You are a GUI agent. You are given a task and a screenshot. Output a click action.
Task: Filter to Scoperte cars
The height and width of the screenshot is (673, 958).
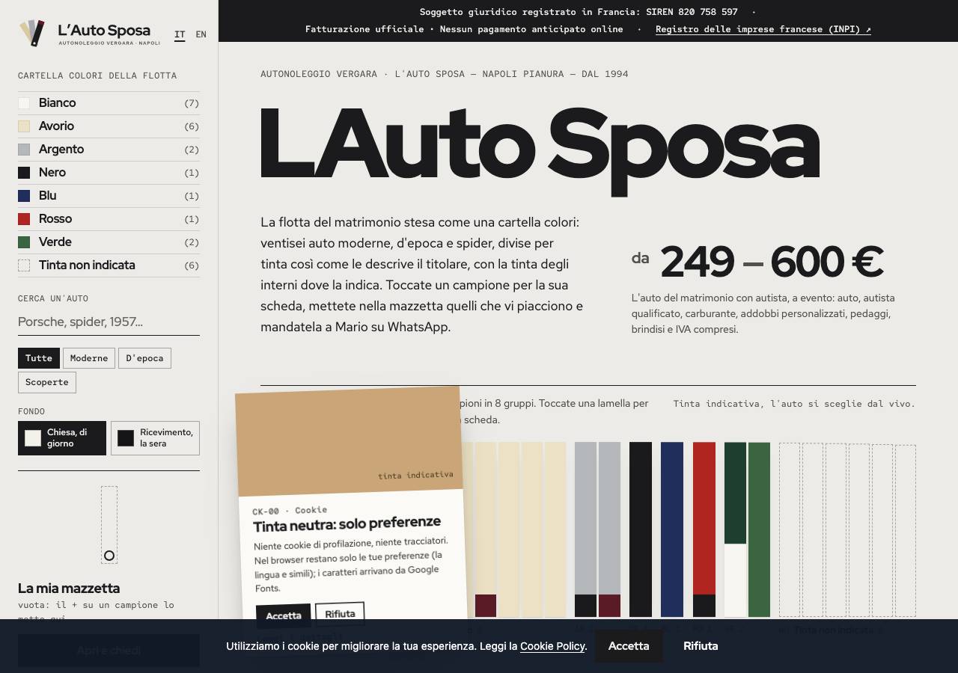[47, 382]
